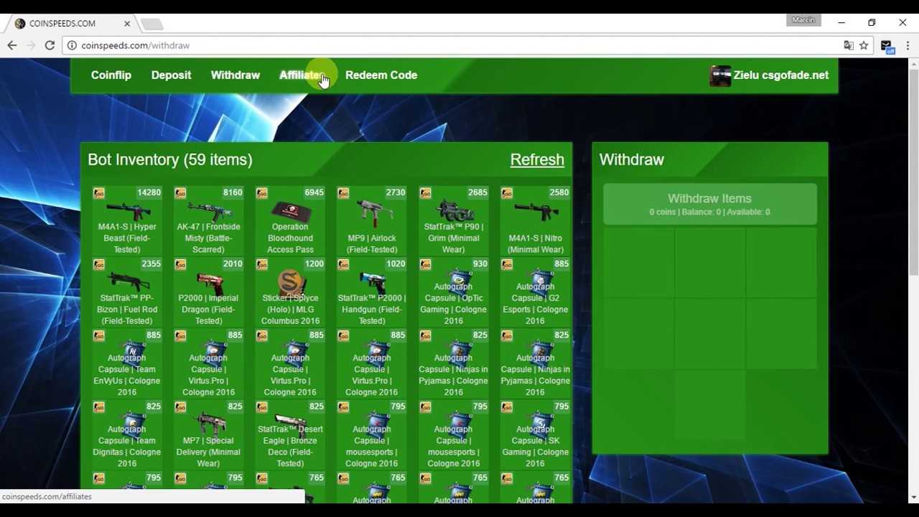Click the 2355 price on PP-Bizon

pos(151,264)
